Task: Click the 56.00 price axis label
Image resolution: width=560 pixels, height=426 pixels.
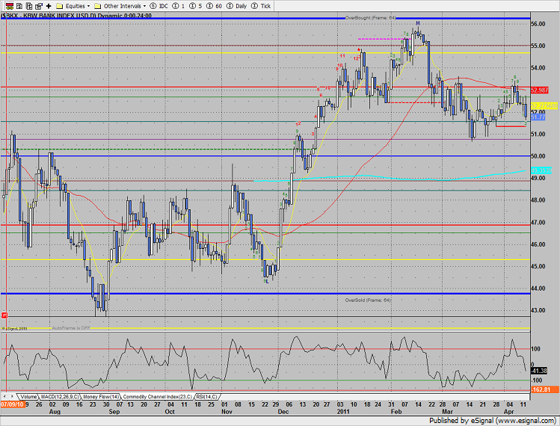Action: [x=538, y=24]
